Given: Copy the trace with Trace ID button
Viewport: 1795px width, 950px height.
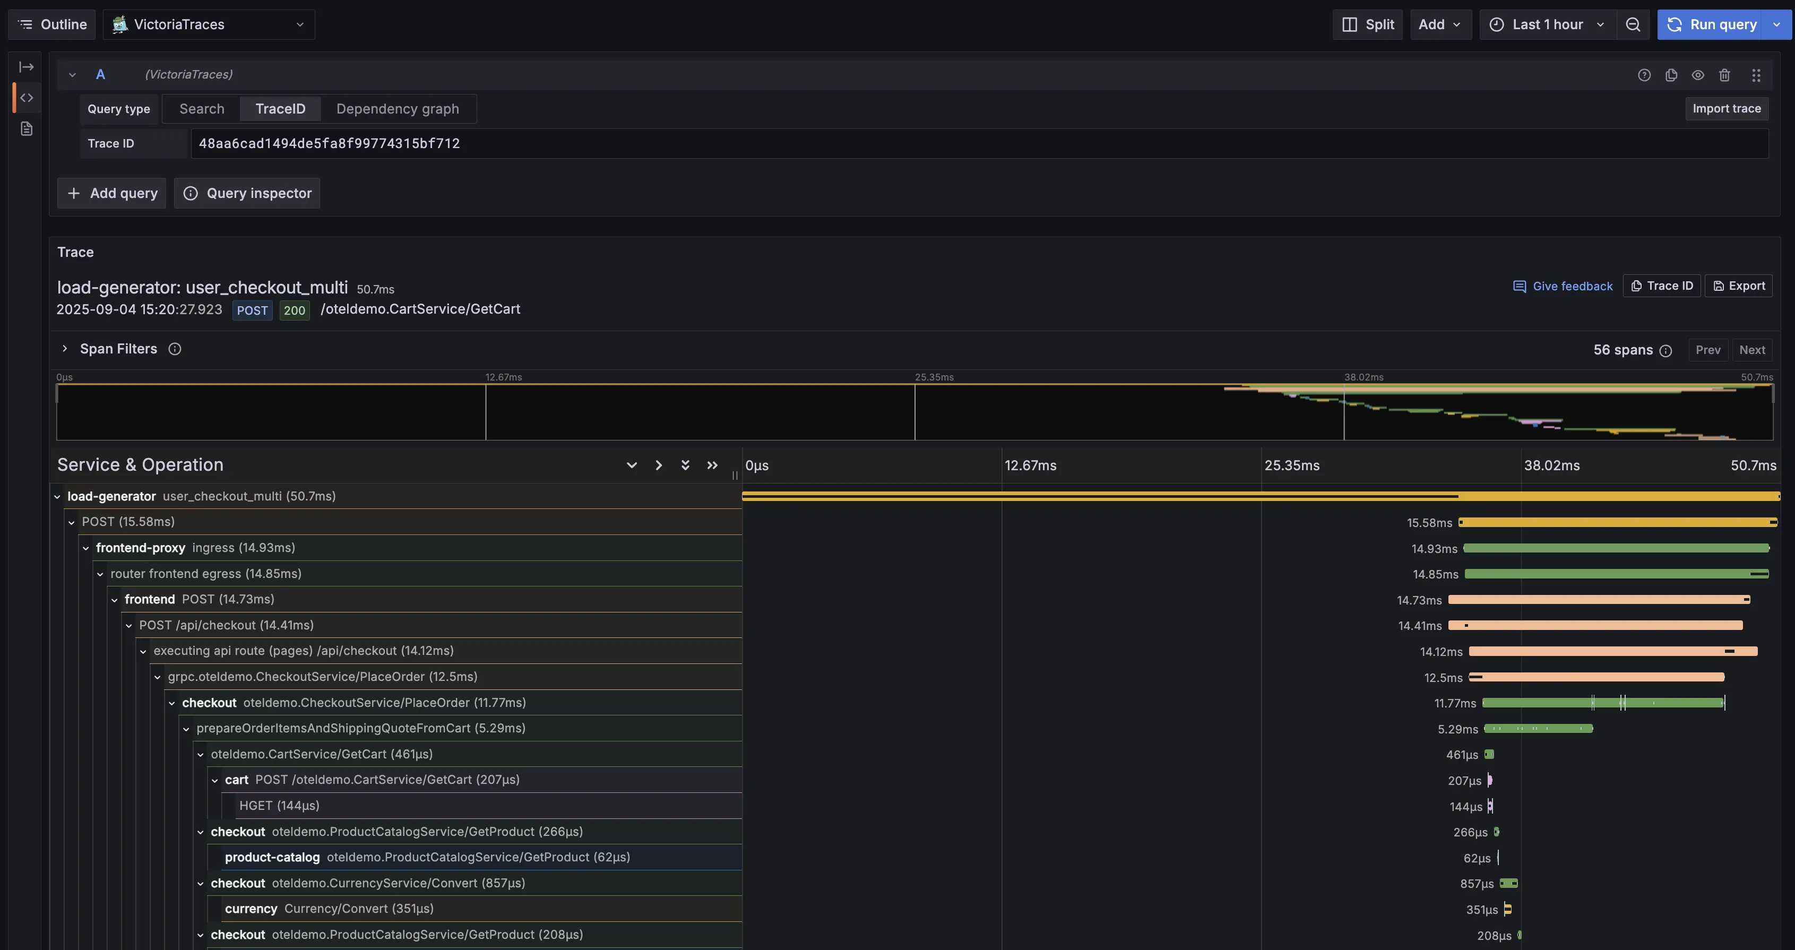Looking at the screenshot, I should tap(1662, 286).
